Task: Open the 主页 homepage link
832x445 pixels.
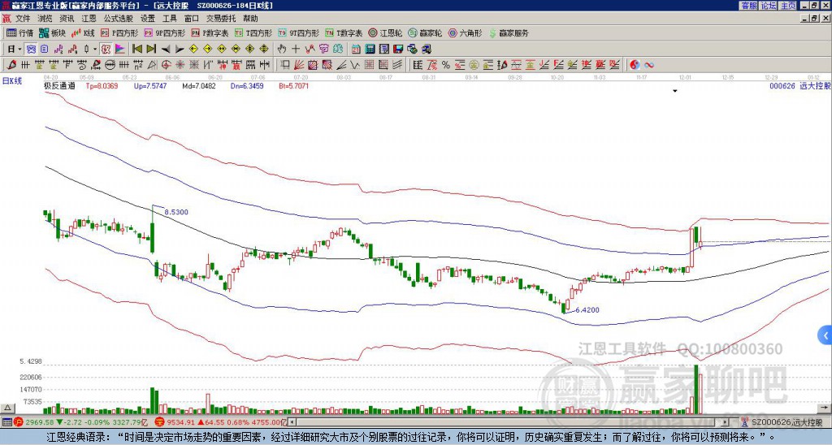Action: 788,6
